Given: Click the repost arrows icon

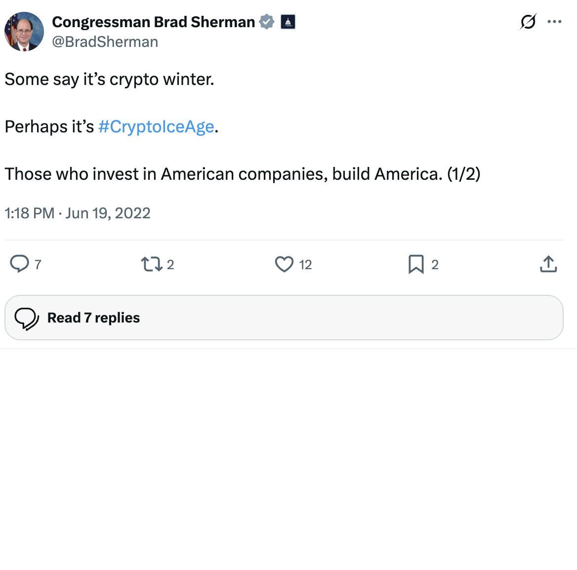Looking at the screenshot, I should pyautogui.click(x=152, y=264).
